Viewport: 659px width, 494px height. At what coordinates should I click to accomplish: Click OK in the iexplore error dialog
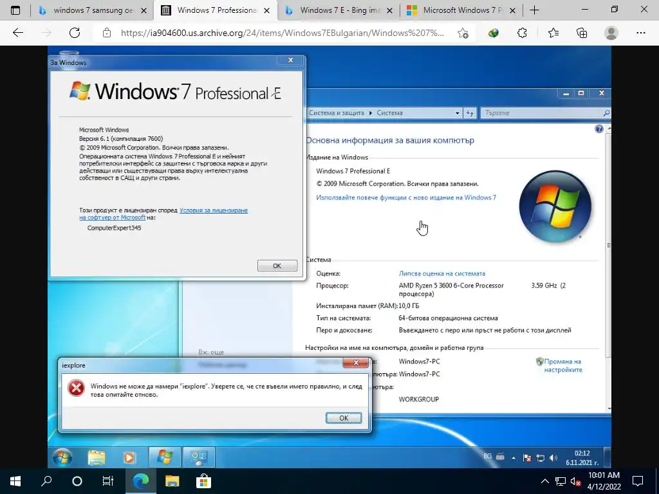[344, 418]
